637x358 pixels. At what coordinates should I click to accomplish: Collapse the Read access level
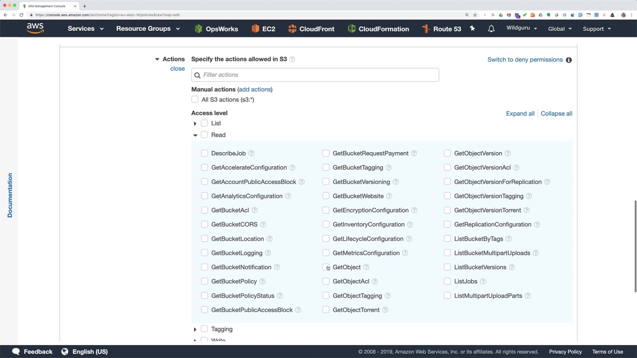195,135
